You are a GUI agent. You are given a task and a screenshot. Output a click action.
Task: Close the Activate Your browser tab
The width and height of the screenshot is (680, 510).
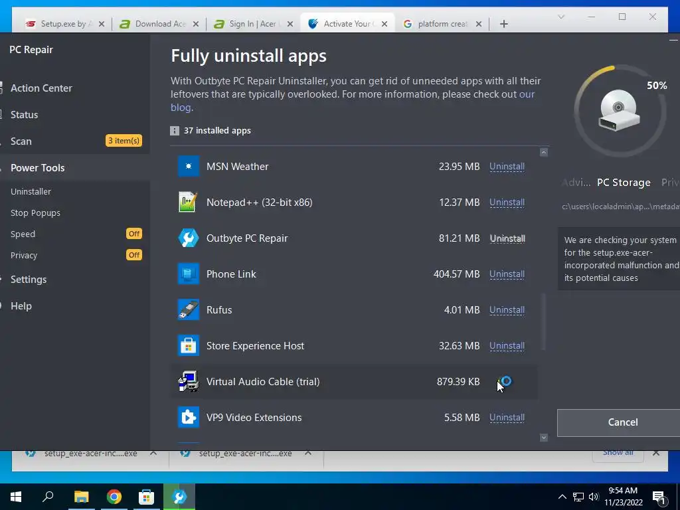384,24
